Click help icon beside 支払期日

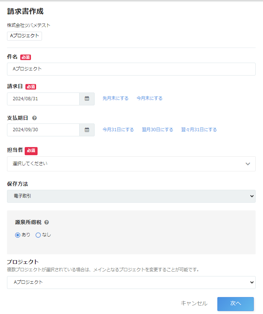pyautogui.click(x=34, y=118)
